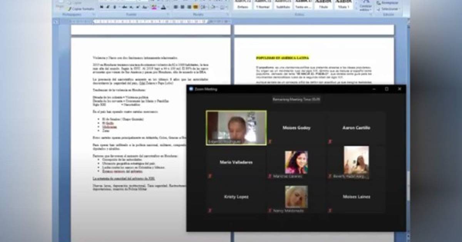The image size is (462, 242).
Task: Click the paragraph shading bucket icon
Action: (213, 7)
